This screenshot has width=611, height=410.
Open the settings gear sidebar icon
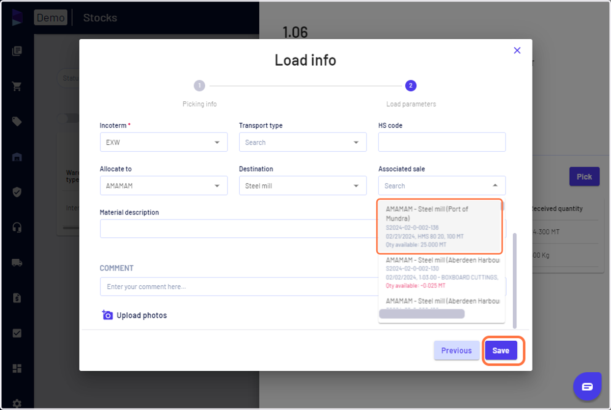(17, 403)
